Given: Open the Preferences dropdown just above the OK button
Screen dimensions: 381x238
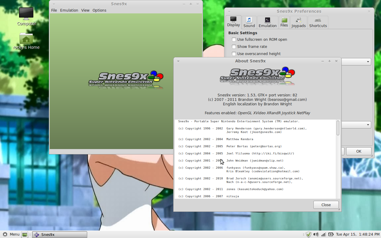Looking at the screenshot, I should [356, 125].
